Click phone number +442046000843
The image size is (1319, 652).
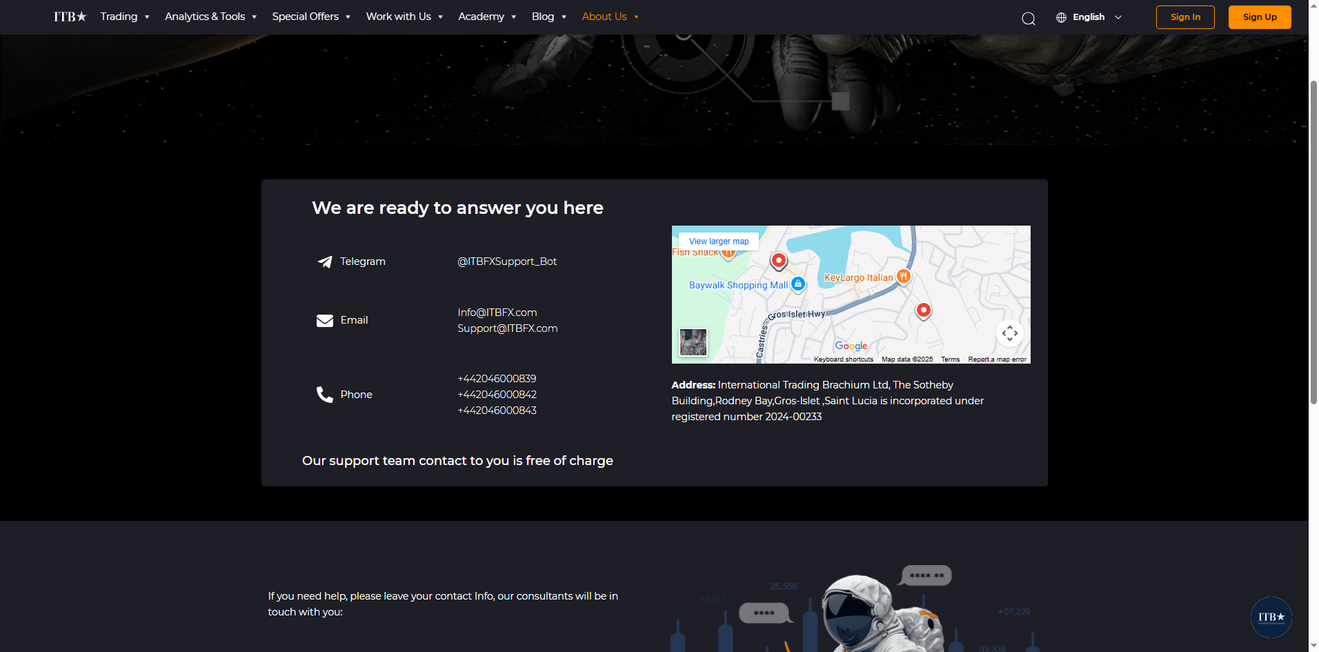[497, 411]
